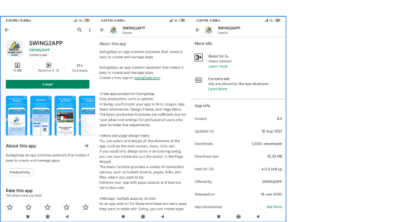The image size is (401, 222).
Task: Rate the app two stars
Action: pyautogui.click(x=28, y=207)
